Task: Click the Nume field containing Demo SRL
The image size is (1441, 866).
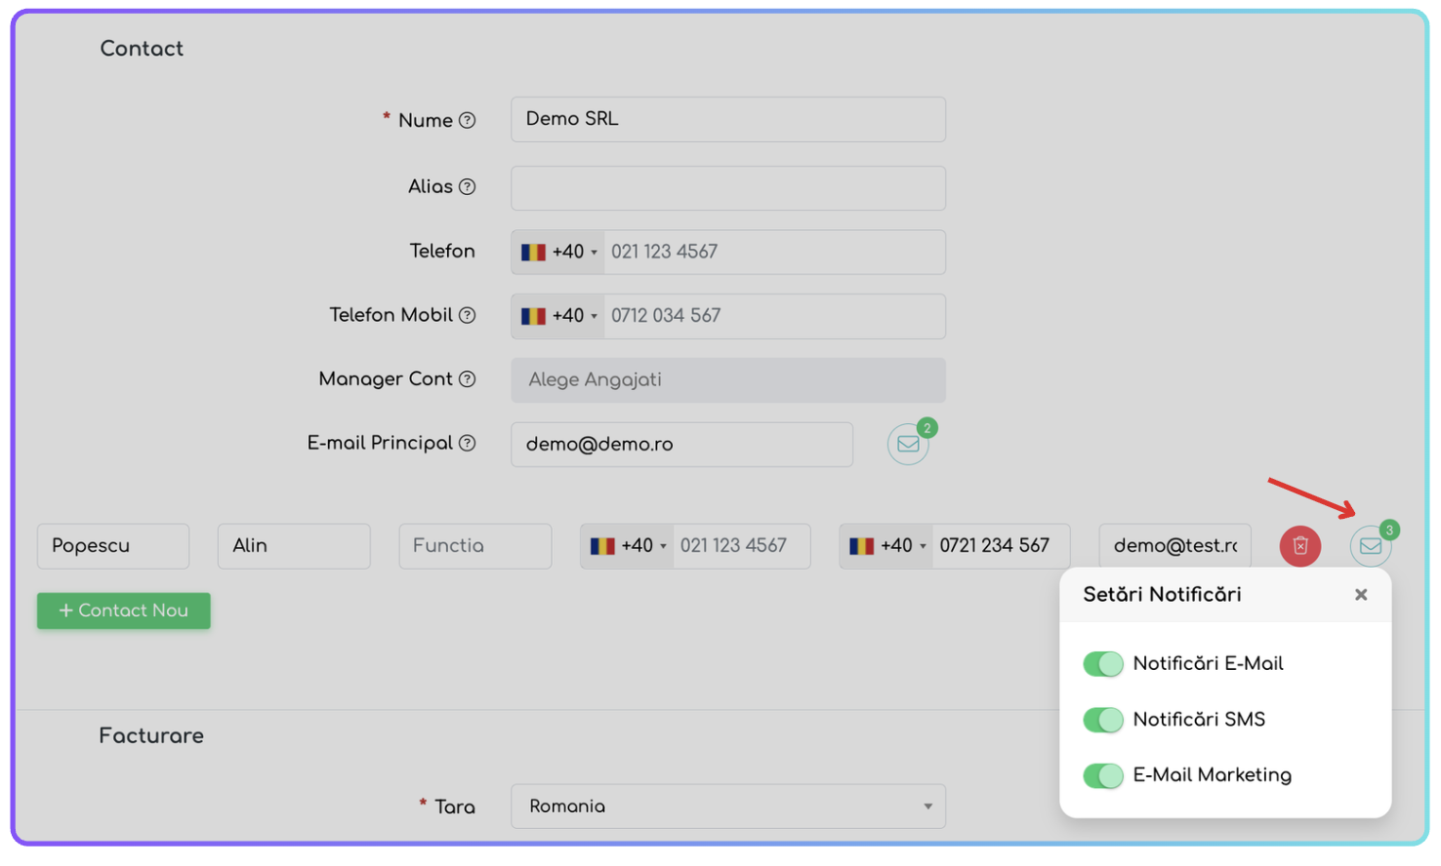Action: coord(727,119)
